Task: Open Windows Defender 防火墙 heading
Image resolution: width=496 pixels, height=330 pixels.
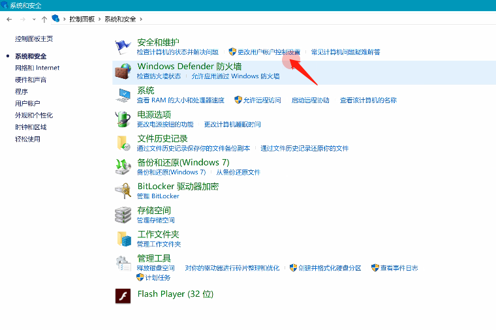Action: [x=189, y=67]
